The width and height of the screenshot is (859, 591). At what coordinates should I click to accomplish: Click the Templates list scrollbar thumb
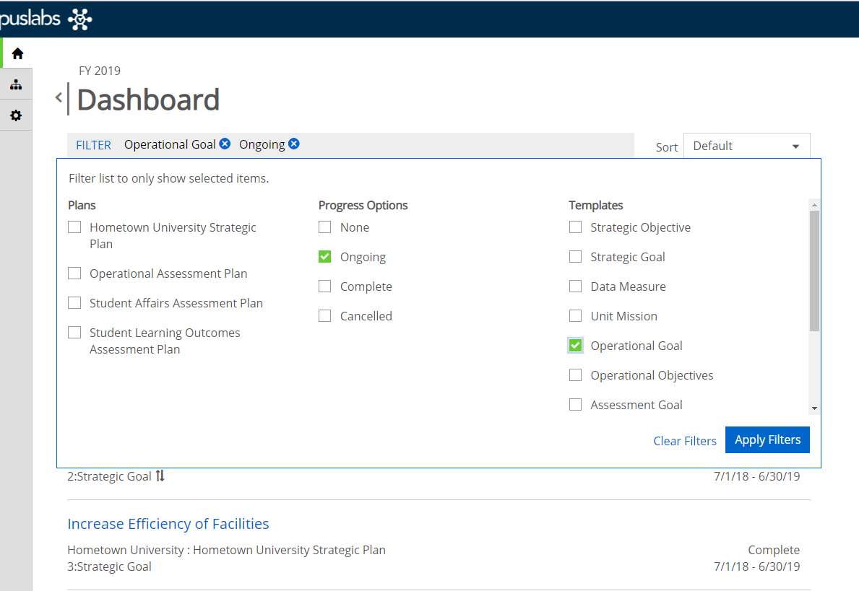pos(815,271)
